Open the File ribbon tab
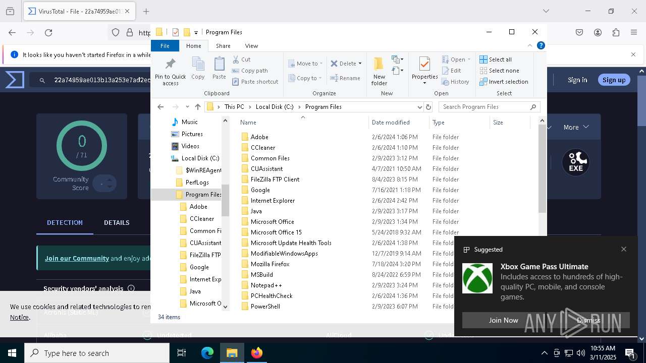646x363 pixels. coord(165,46)
